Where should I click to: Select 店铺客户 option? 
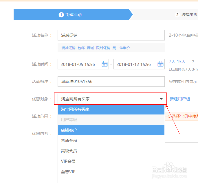pos(111,130)
